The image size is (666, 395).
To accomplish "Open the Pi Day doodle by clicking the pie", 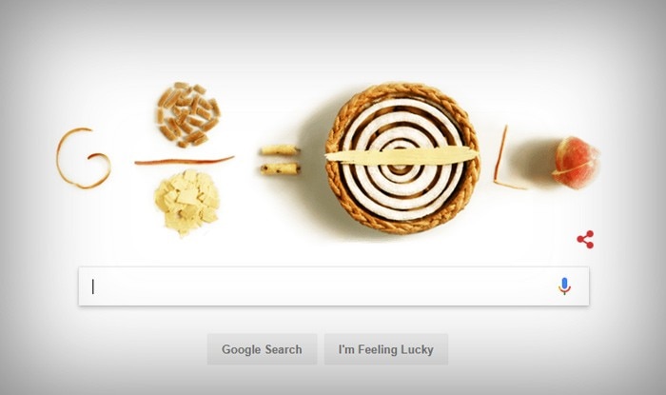I will pyautogui.click(x=402, y=158).
